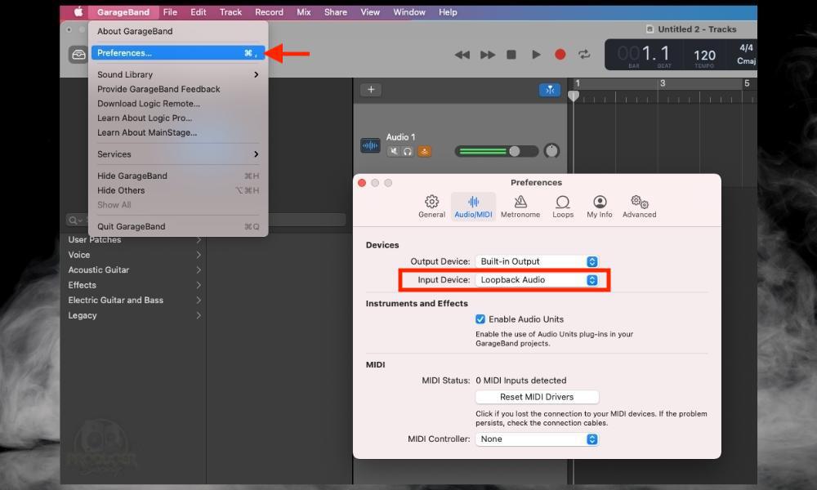The image size is (817, 490).
Task: Open the Advanced preferences tab
Action: [x=640, y=207]
